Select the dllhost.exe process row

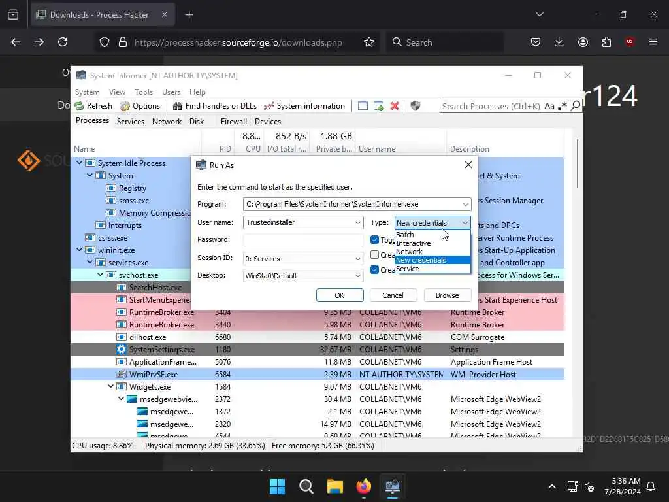coord(318,337)
